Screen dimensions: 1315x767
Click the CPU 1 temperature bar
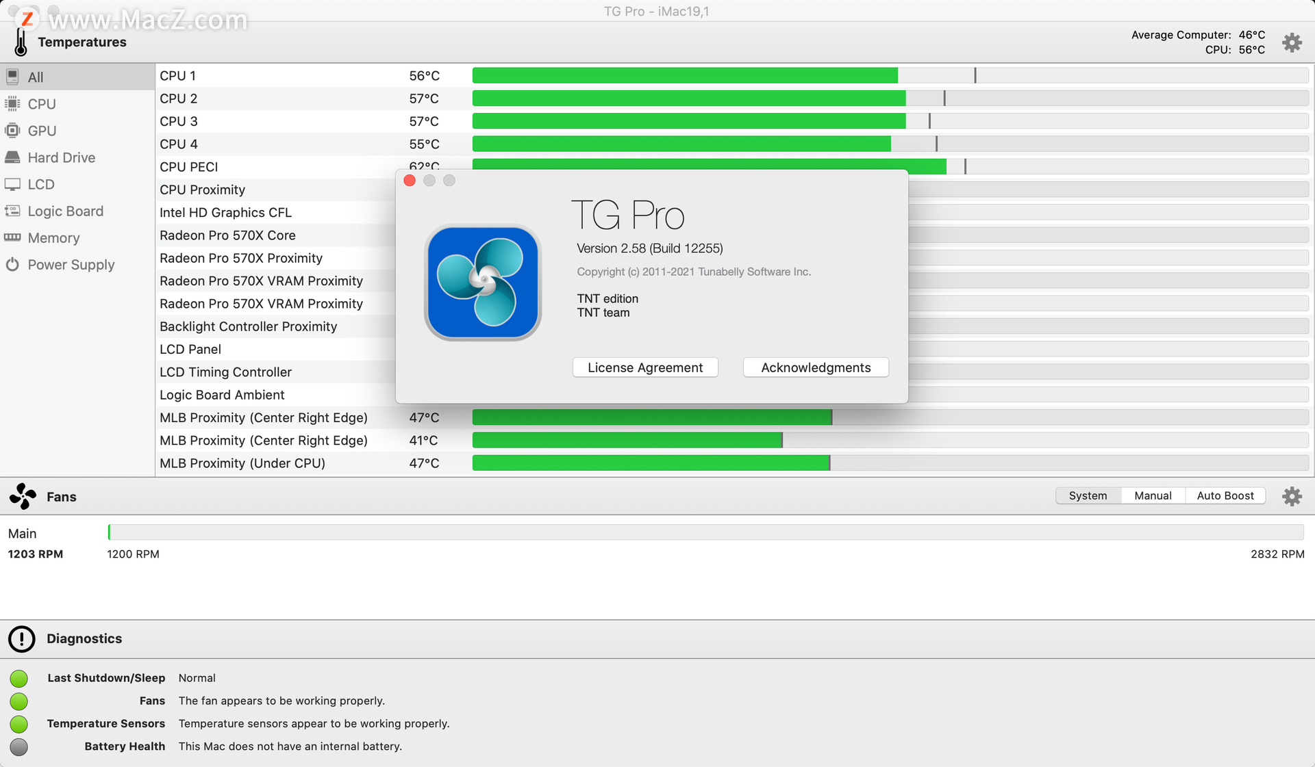click(890, 75)
